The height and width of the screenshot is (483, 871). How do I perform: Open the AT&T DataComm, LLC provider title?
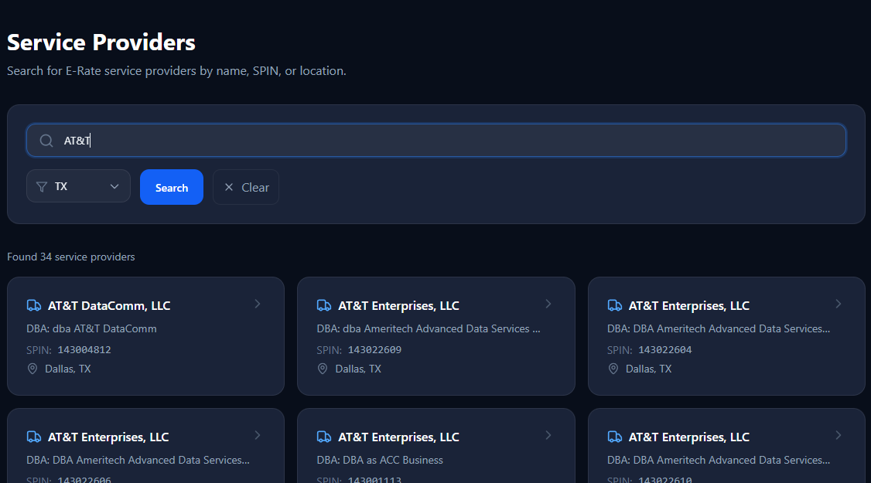(x=109, y=306)
